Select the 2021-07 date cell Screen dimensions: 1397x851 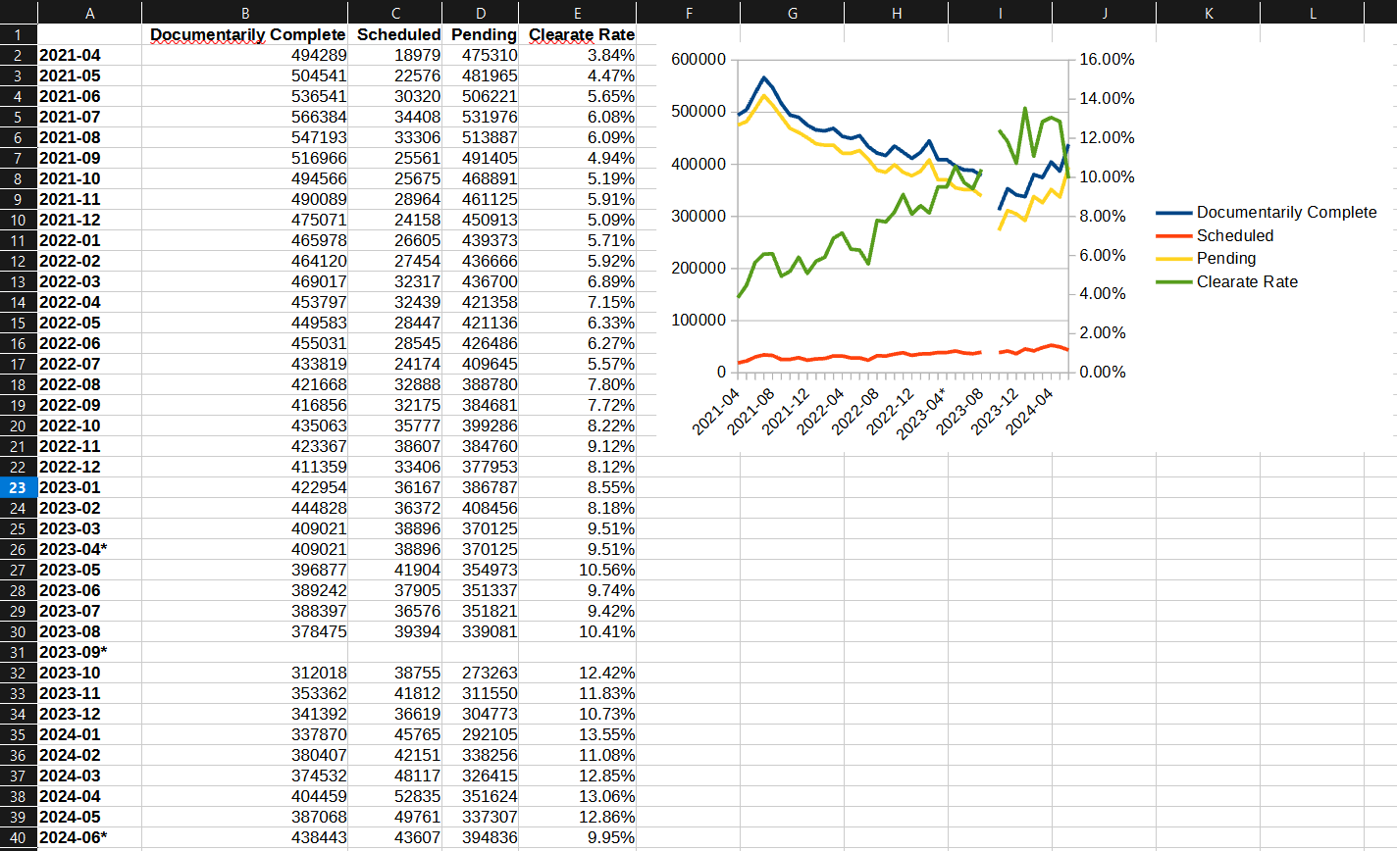pyautogui.click(x=90, y=117)
